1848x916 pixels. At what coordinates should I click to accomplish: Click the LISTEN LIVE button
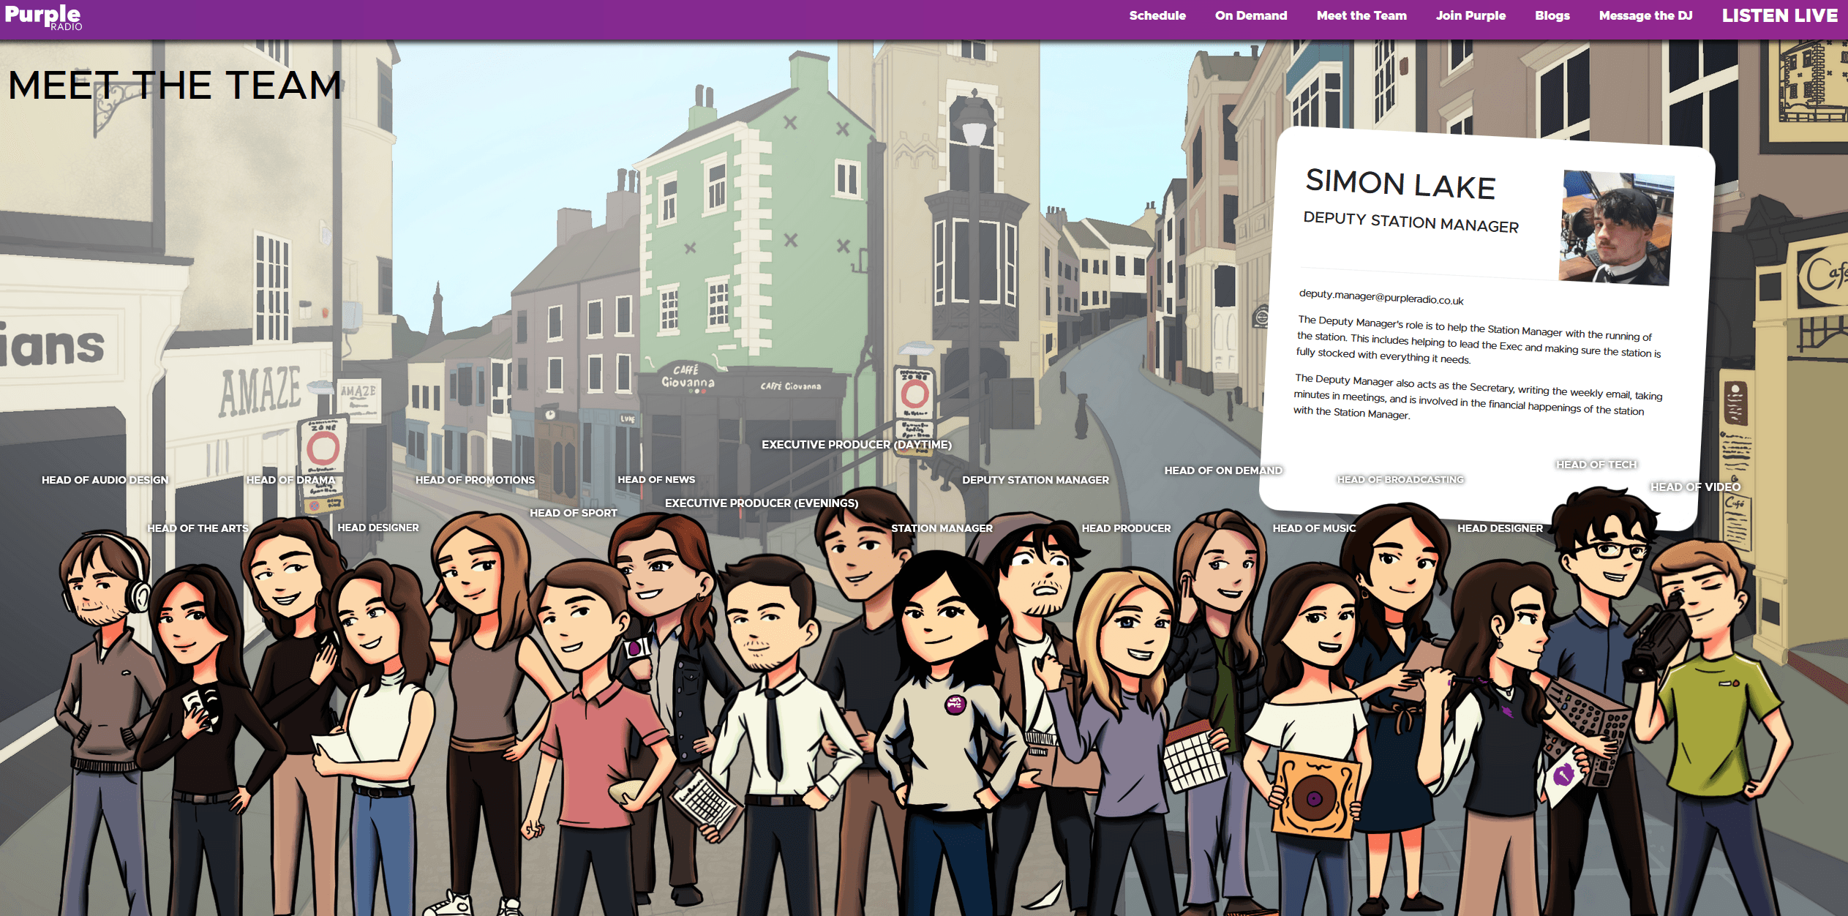1779,15
